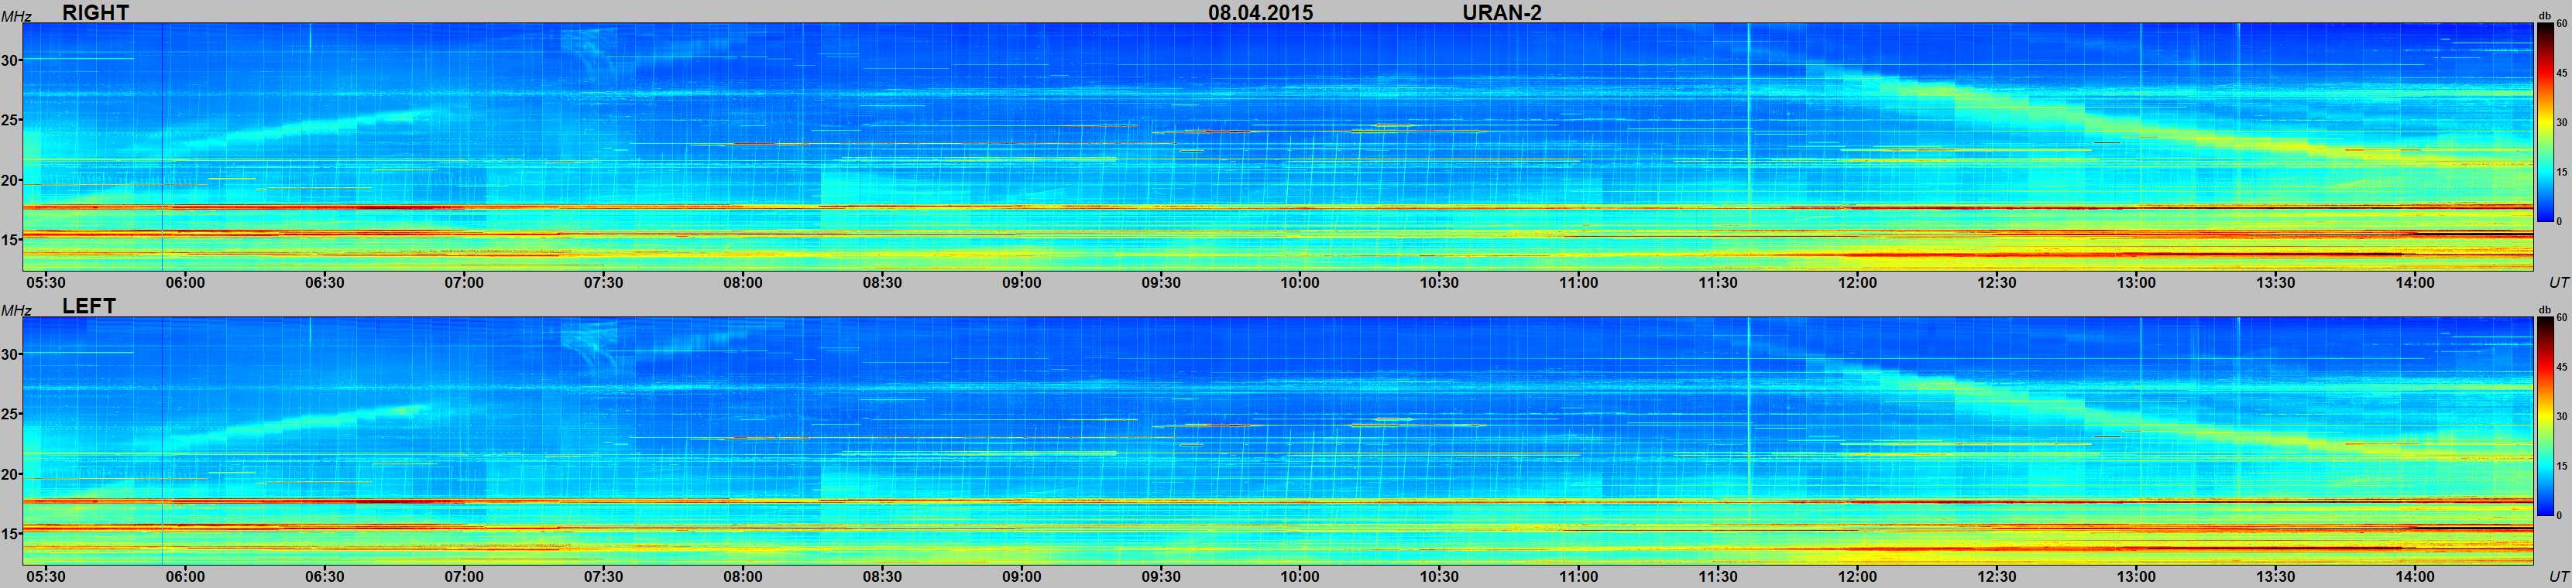
Task: Click the 13:00 time tick under RIGHT panel
Action: 2136,282
